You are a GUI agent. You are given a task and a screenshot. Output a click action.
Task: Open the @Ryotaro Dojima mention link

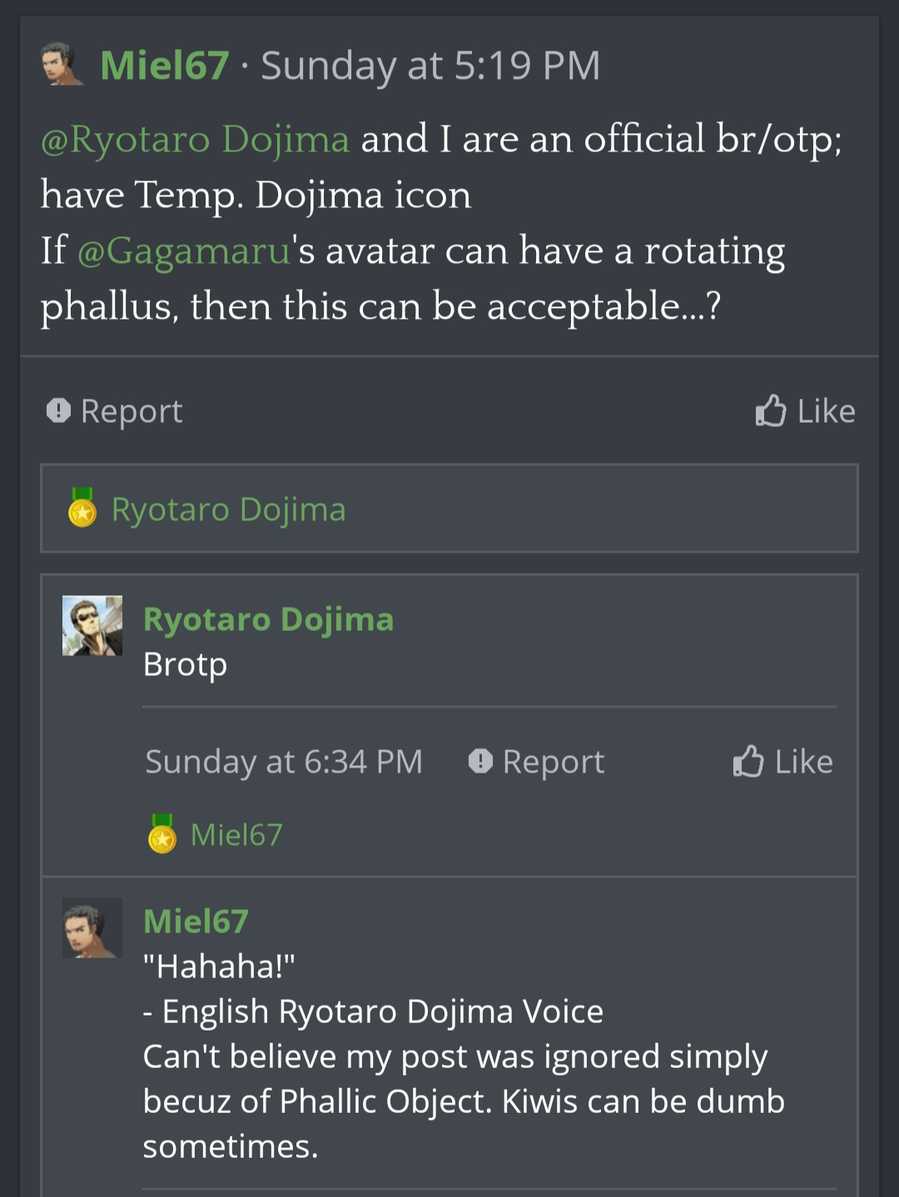pos(195,139)
